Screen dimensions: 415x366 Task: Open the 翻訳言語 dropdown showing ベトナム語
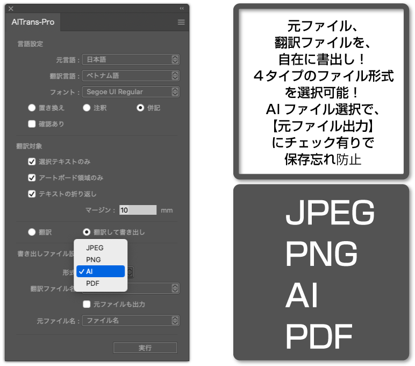point(131,75)
